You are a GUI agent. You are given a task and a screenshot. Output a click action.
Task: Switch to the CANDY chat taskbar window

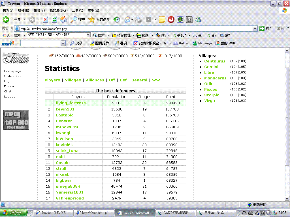[x=176, y=213]
